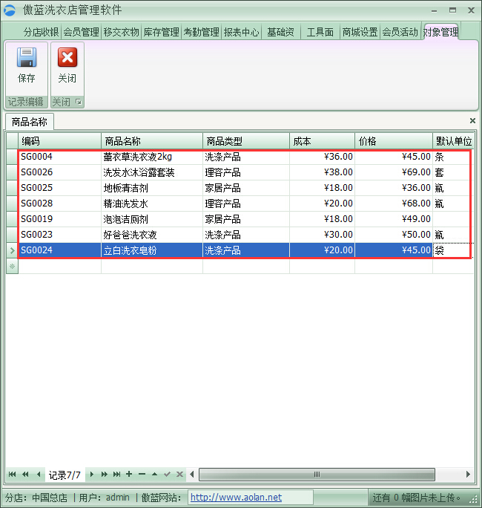Screen dimensions: 482x508
Task: Select the 对象管理 tab
Action: pos(441,32)
